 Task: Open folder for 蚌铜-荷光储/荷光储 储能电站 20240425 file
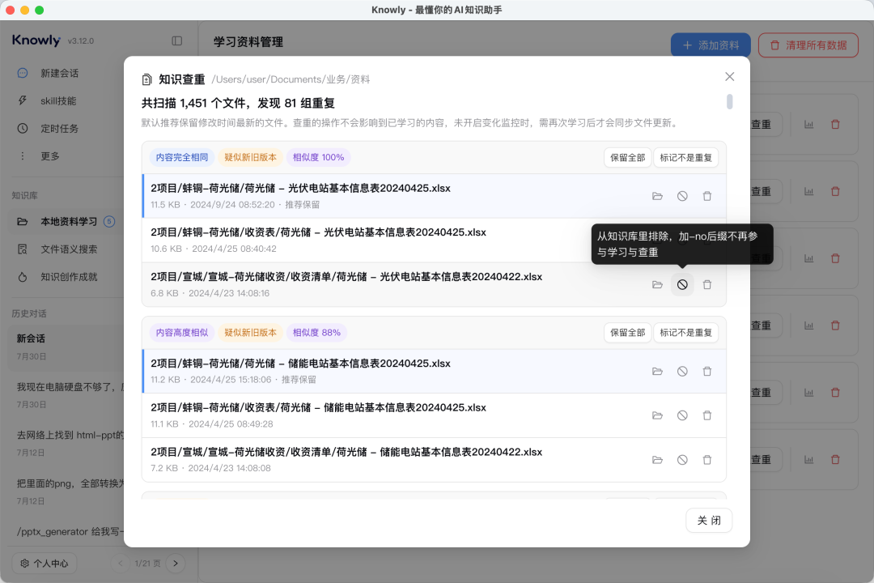(x=657, y=372)
